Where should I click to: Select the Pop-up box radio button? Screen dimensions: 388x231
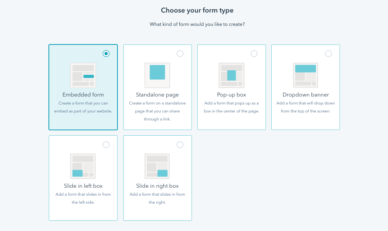click(x=254, y=54)
